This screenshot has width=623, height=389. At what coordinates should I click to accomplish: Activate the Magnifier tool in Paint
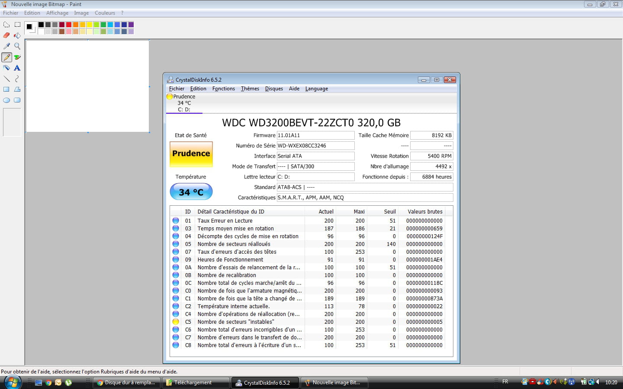click(x=17, y=46)
